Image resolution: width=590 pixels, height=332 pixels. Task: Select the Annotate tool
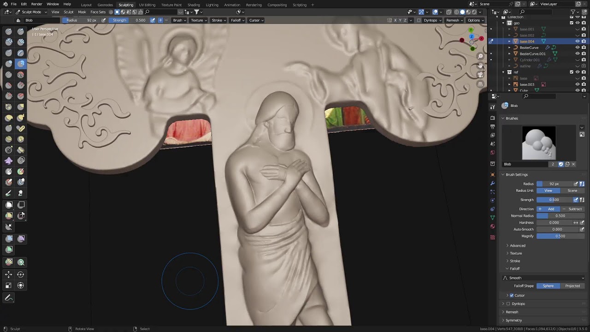click(x=9, y=298)
